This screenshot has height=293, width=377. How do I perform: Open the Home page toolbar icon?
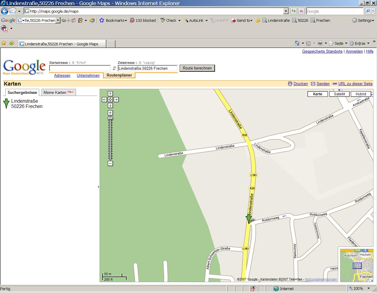297,43
